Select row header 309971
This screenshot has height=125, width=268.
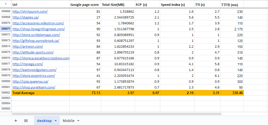tap(6, 29)
